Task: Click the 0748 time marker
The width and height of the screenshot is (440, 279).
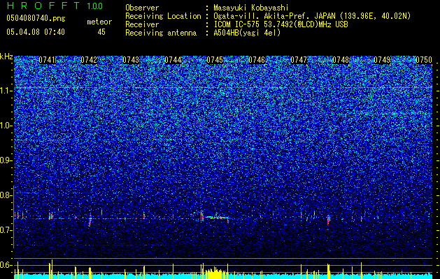Action: [341, 60]
